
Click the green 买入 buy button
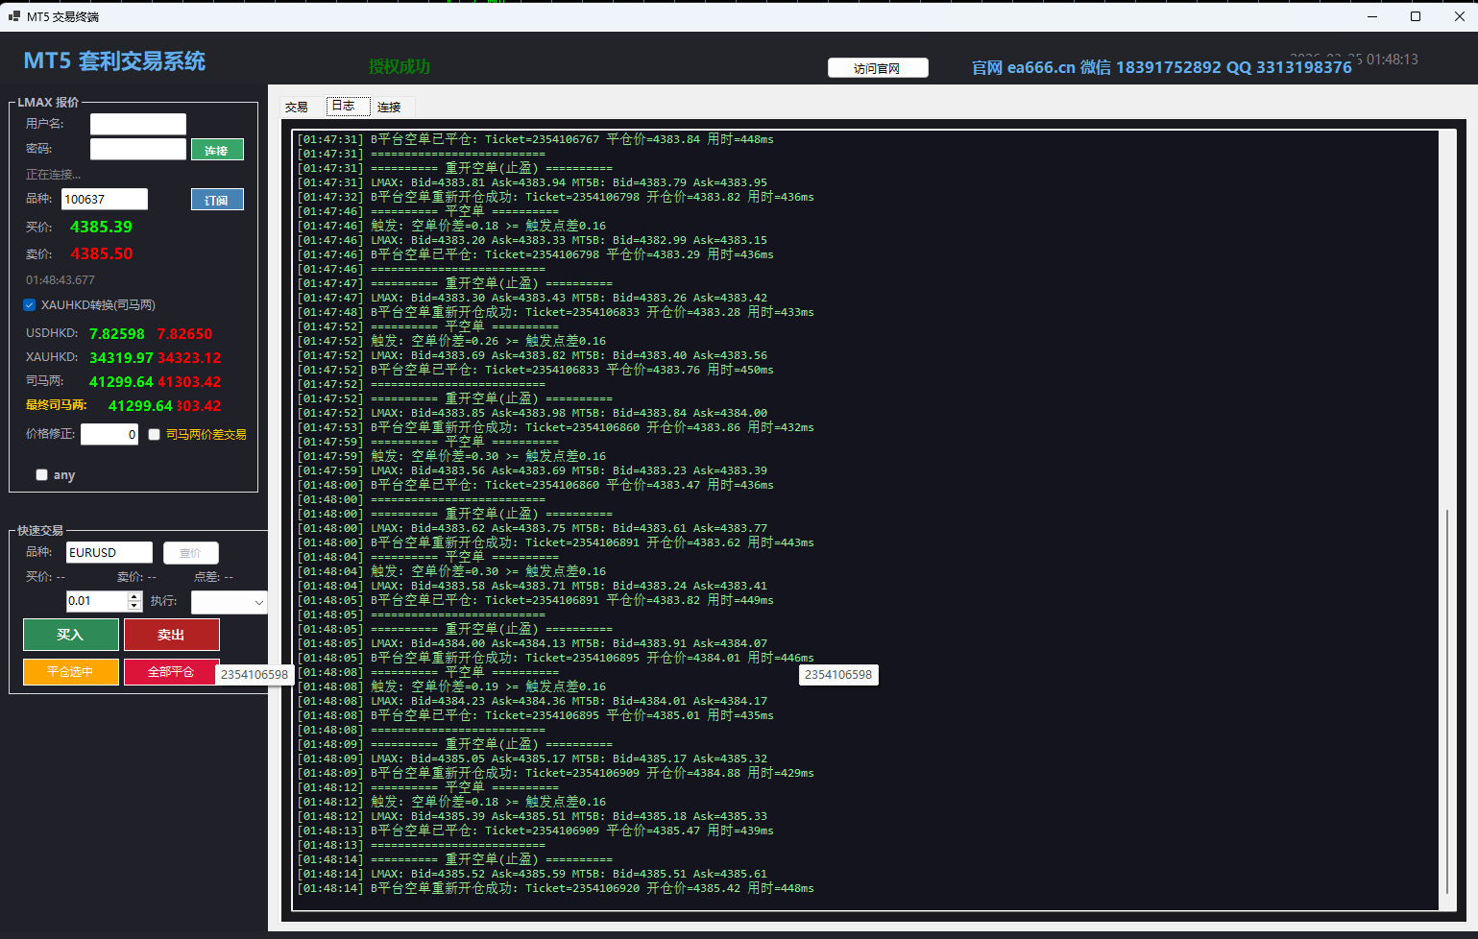click(x=71, y=635)
